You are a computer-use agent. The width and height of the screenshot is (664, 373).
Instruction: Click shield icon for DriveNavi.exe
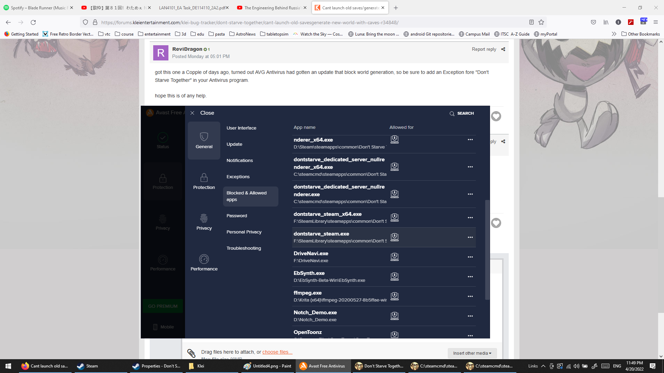click(395, 257)
